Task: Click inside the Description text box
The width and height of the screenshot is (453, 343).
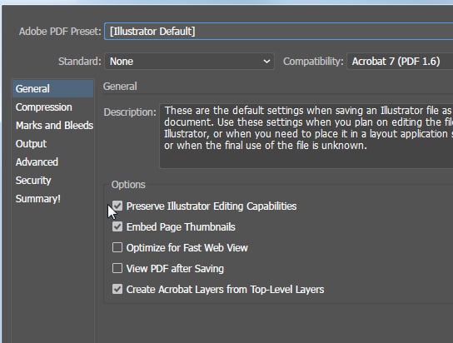Action: pyautogui.click(x=306, y=136)
